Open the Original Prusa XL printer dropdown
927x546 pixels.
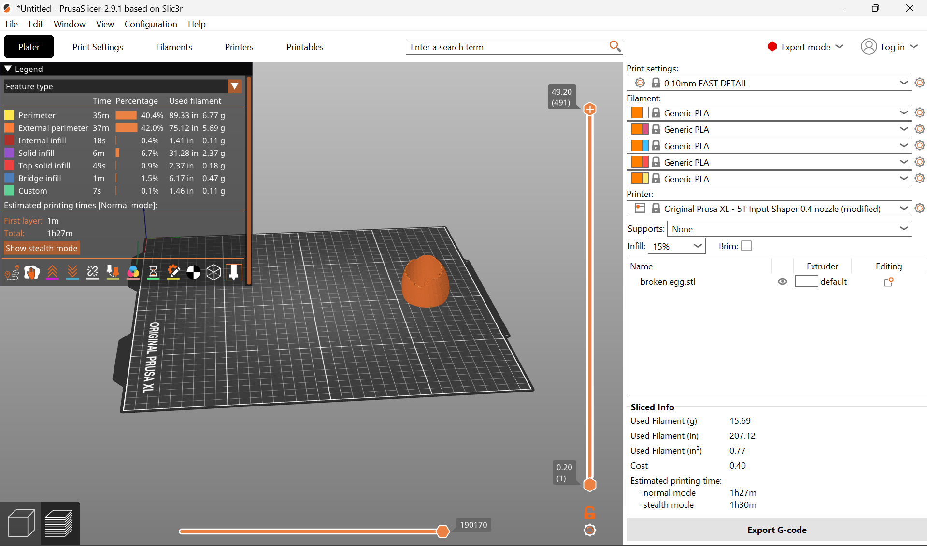point(769,209)
